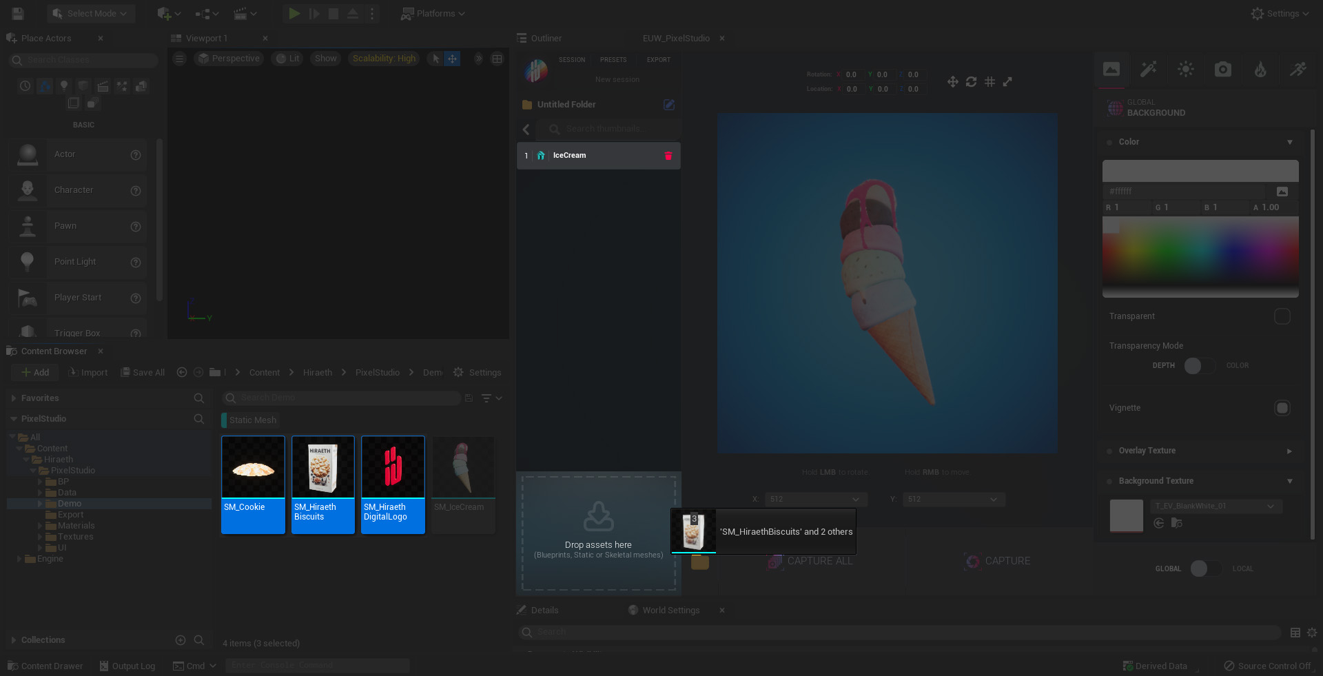Edit the Untitled Folder name icon
Image resolution: width=1323 pixels, height=676 pixels.
669,105
